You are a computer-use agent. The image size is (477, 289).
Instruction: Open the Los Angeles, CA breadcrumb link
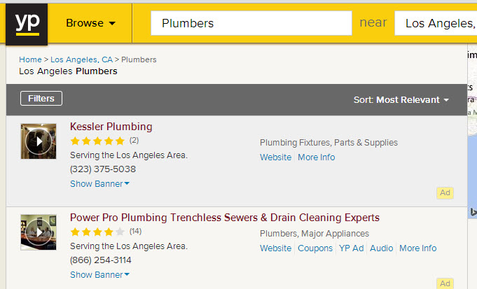pyautogui.click(x=81, y=59)
